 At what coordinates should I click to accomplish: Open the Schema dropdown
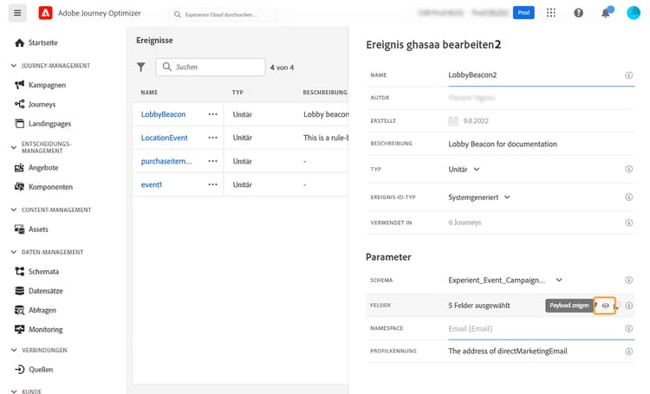tap(559, 280)
